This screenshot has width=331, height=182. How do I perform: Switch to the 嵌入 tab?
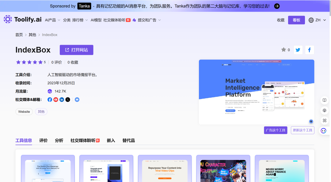111,141
